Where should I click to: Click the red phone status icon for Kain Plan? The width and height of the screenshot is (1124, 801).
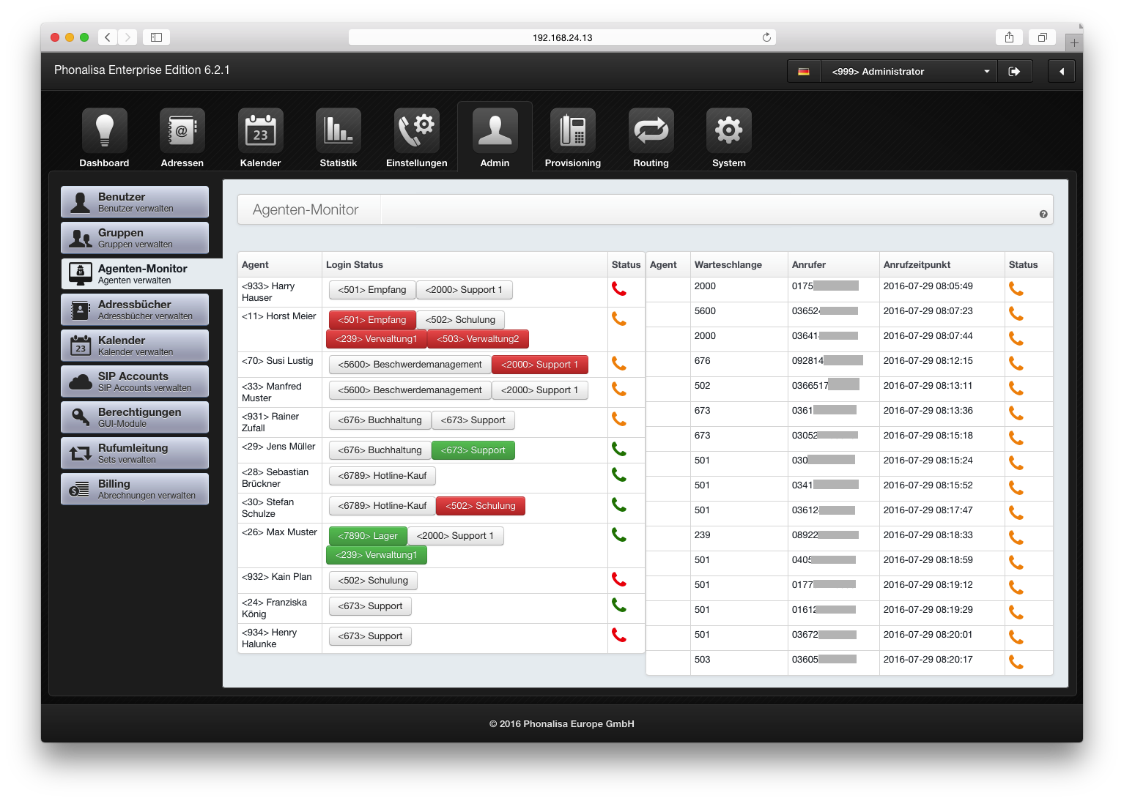coord(619,580)
